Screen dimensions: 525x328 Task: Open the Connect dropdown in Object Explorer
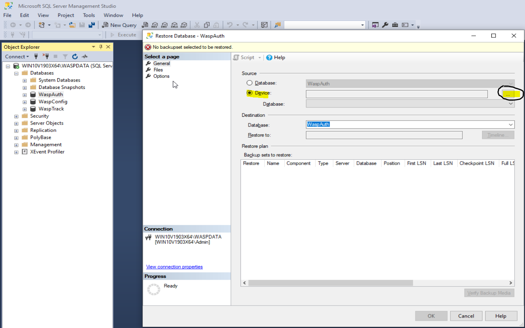(17, 56)
